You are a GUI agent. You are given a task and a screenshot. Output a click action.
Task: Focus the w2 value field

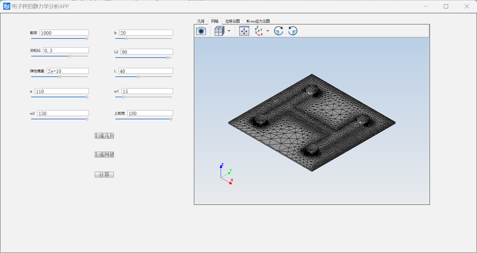[x=63, y=113]
